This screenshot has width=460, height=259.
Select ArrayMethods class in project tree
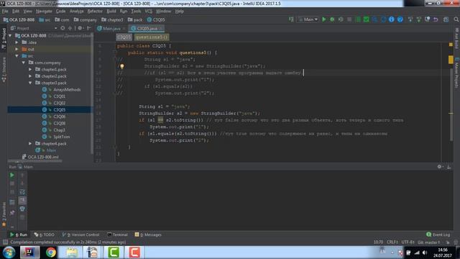point(67,89)
